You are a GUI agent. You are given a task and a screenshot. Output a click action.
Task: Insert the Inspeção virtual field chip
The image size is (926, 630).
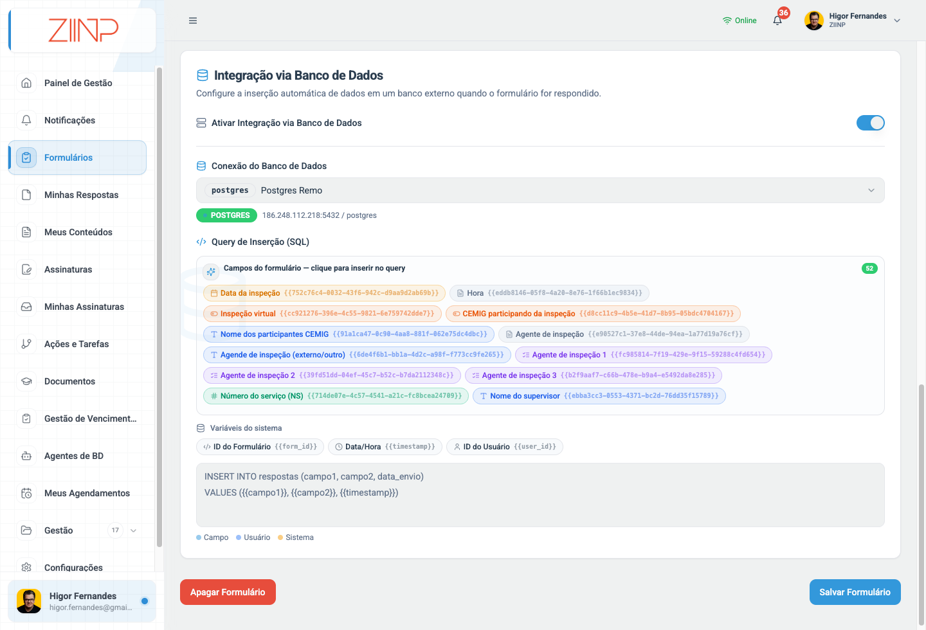(x=322, y=314)
